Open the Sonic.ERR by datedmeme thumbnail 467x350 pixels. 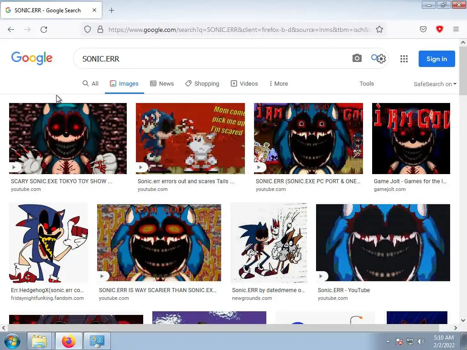(269, 242)
